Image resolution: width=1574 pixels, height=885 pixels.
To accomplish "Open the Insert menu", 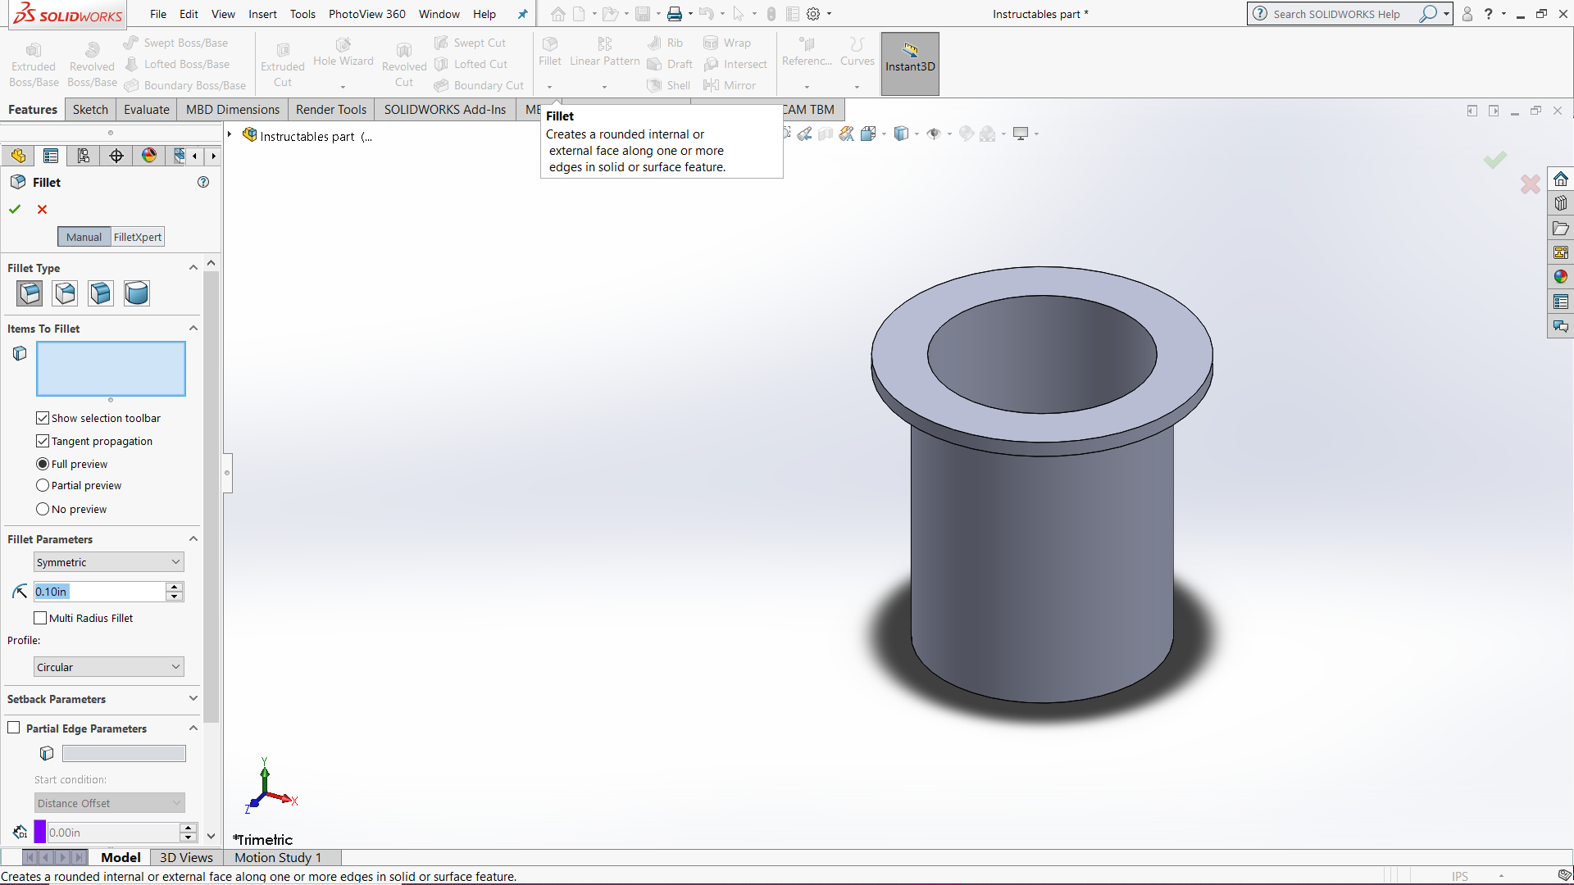I will [262, 14].
